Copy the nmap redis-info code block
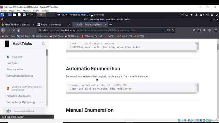 click(196, 85)
